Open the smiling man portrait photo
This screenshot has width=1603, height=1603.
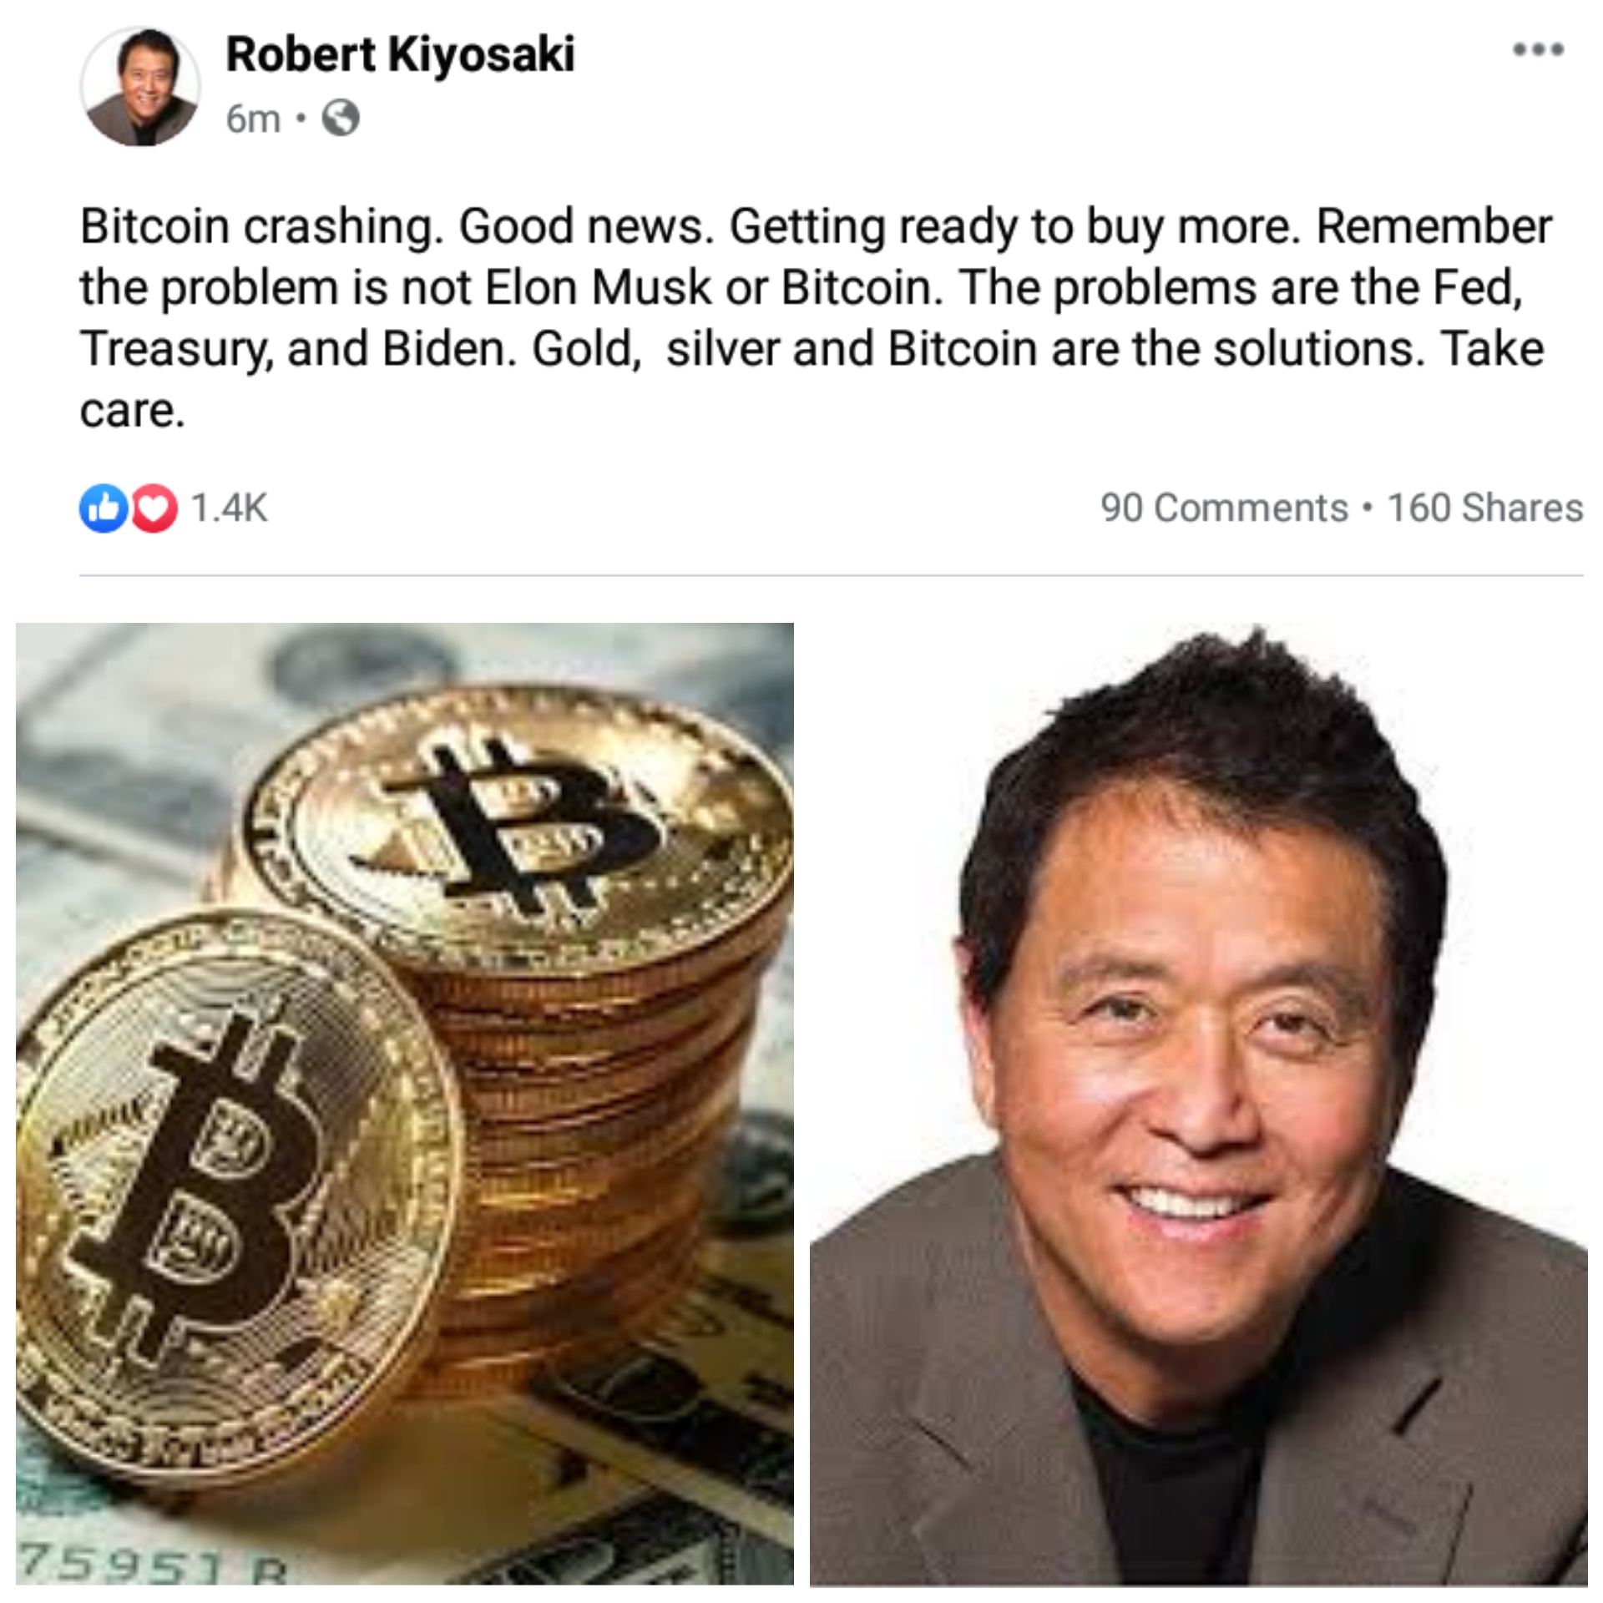click(1198, 1103)
